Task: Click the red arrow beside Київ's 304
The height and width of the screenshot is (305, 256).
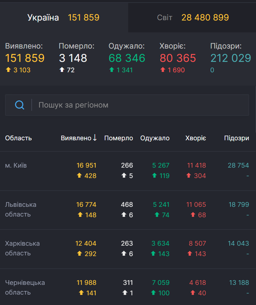Action: [189, 176]
